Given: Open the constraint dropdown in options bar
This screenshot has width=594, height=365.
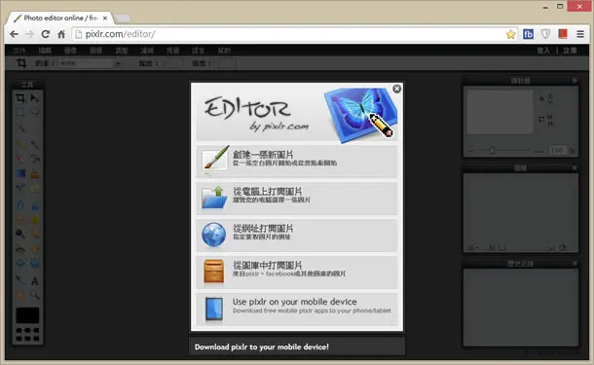Looking at the screenshot, I should click(x=90, y=63).
